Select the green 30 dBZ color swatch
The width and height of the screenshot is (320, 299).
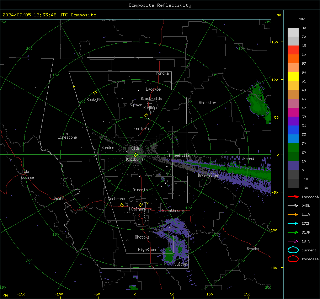coord(293,148)
